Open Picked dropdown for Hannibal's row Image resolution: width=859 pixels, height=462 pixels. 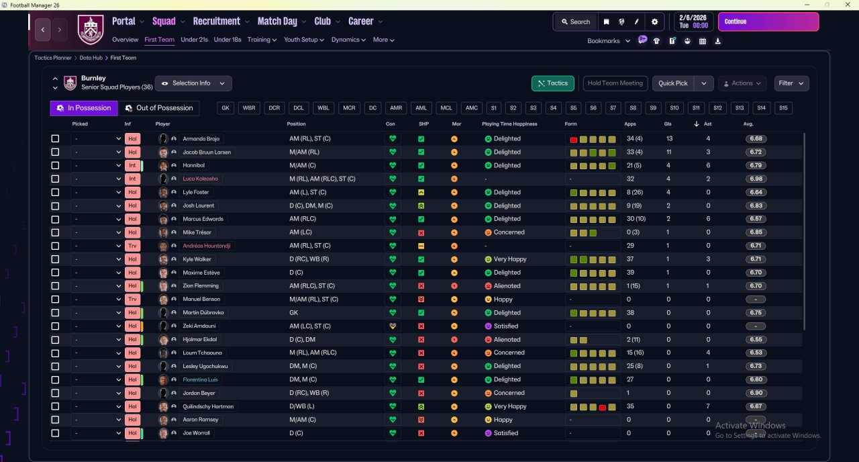point(97,166)
